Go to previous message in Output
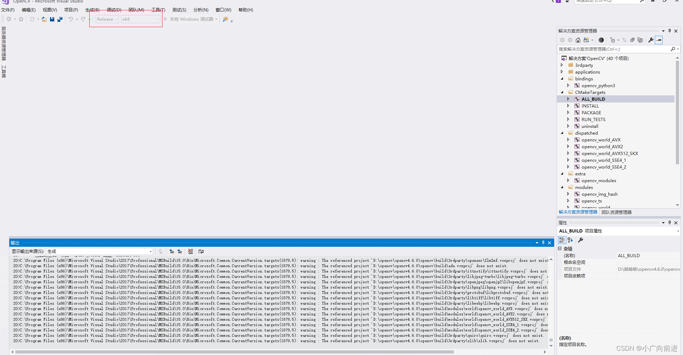The image size is (683, 355). [172, 251]
